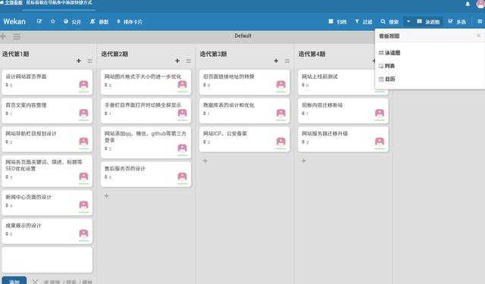This screenshot has width=485, height=284.
Task: Open the 搜索 search panel
Action: [390, 22]
